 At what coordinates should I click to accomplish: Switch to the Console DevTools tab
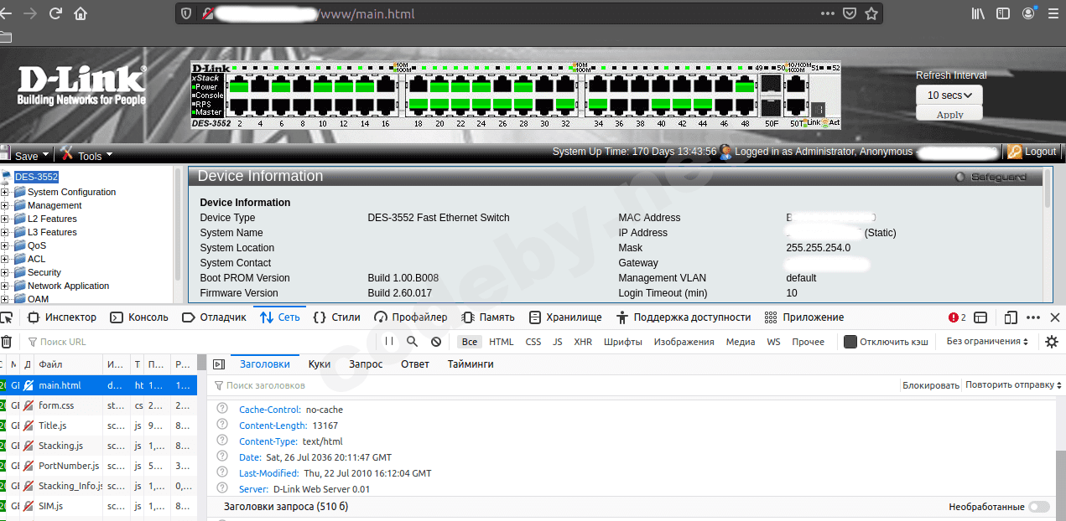(x=140, y=317)
